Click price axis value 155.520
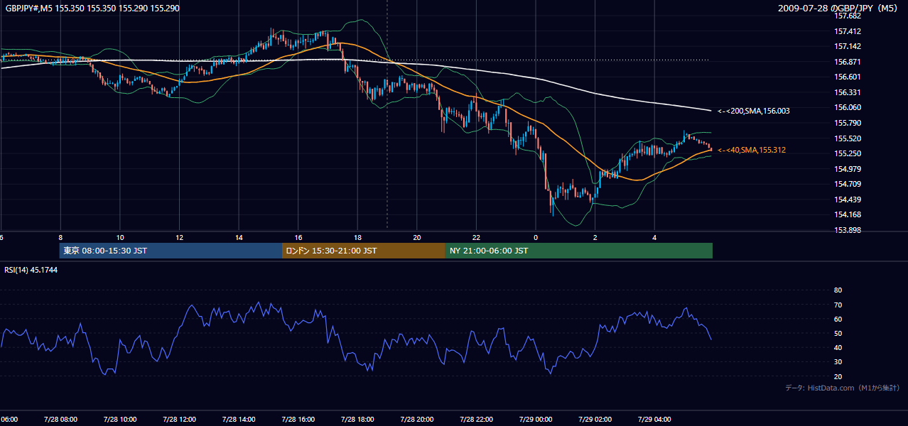The width and height of the screenshot is (908, 426). click(848, 138)
